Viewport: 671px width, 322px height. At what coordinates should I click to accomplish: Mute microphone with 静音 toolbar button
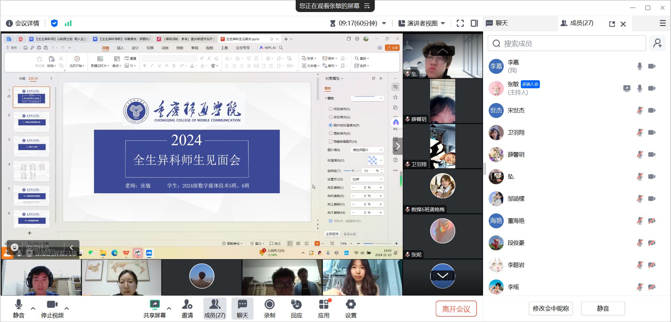coord(19,309)
